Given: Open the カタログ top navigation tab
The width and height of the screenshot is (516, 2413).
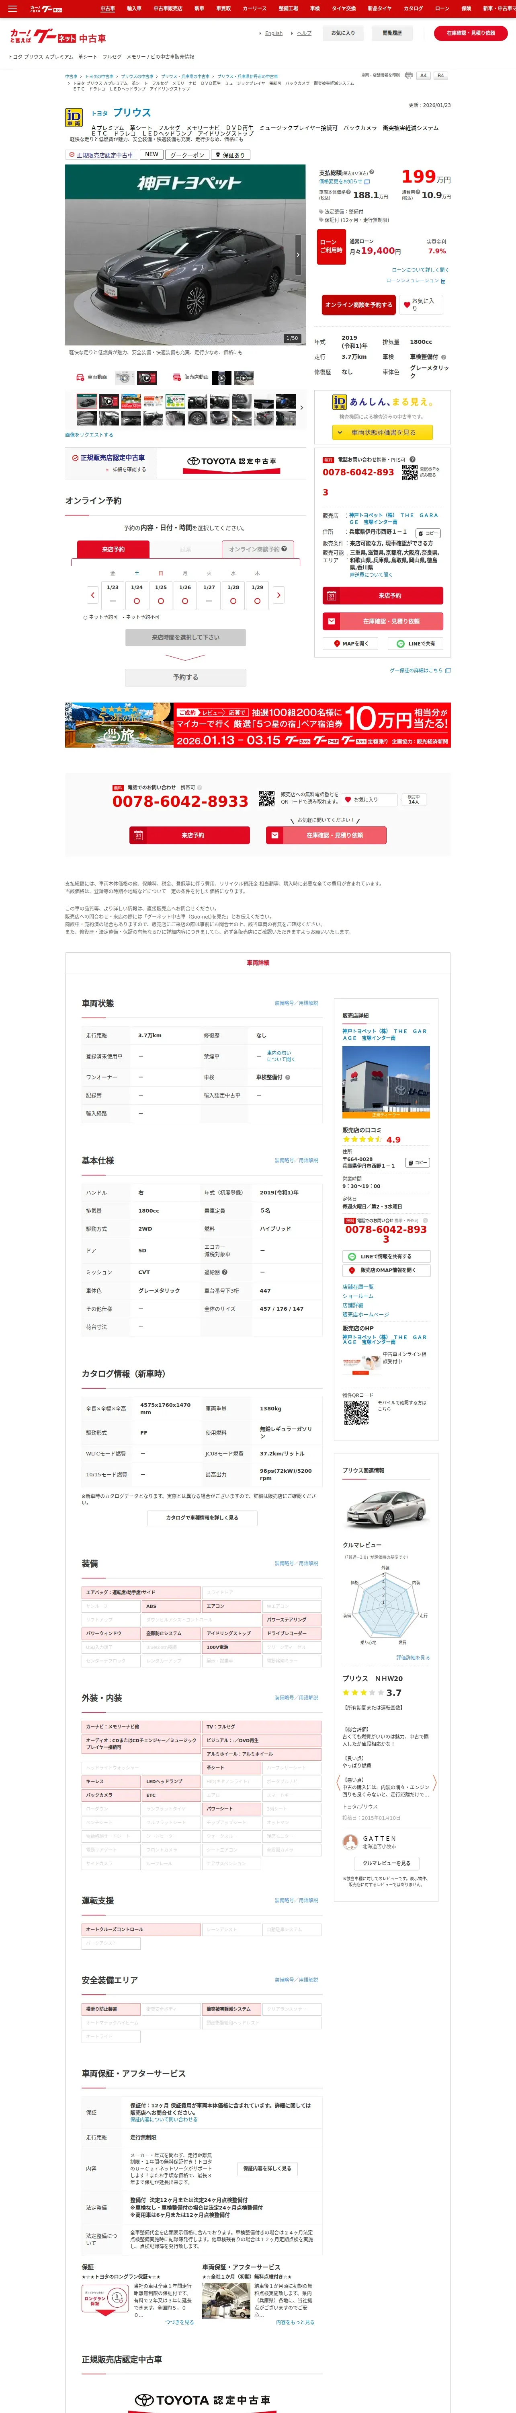Looking at the screenshot, I should (x=413, y=8).
